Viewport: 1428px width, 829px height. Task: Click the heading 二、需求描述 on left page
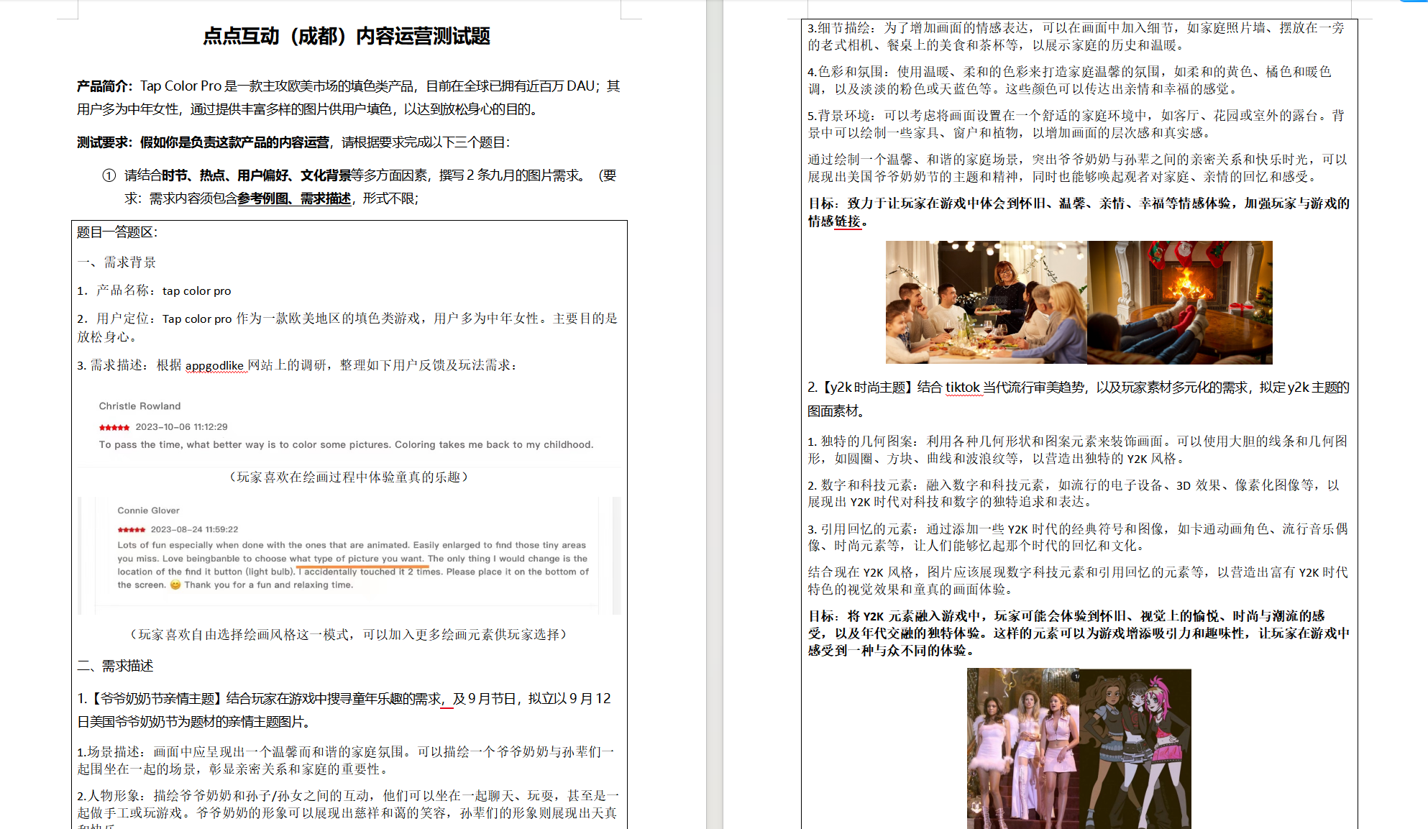[x=114, y=666]
